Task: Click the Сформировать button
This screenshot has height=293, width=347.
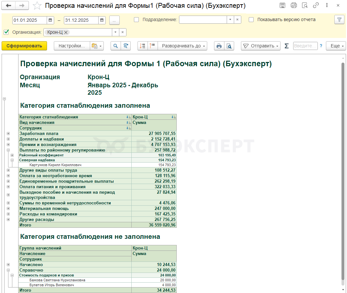Action: 24,46
